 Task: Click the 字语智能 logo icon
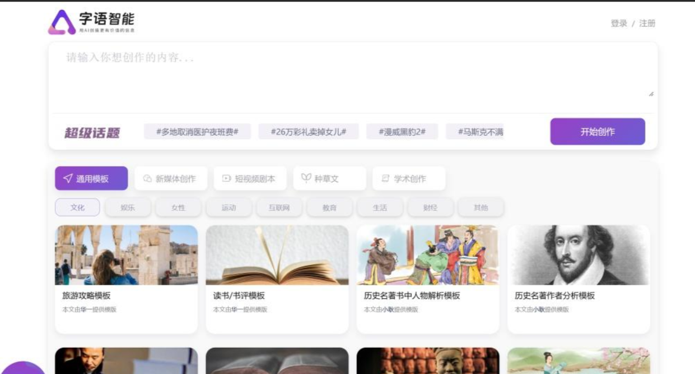point(62,22)
